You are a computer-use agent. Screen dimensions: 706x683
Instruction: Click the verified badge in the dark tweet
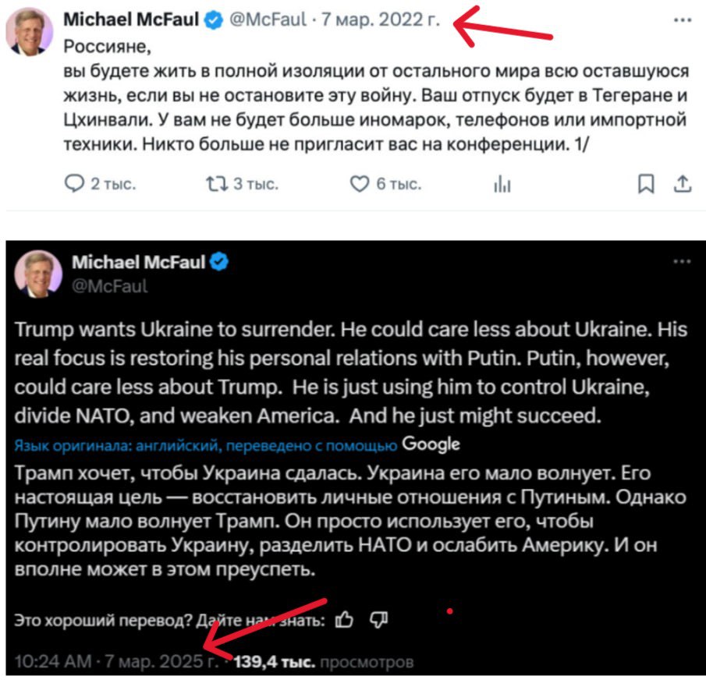pyautogui.click(x=220, y=262)
